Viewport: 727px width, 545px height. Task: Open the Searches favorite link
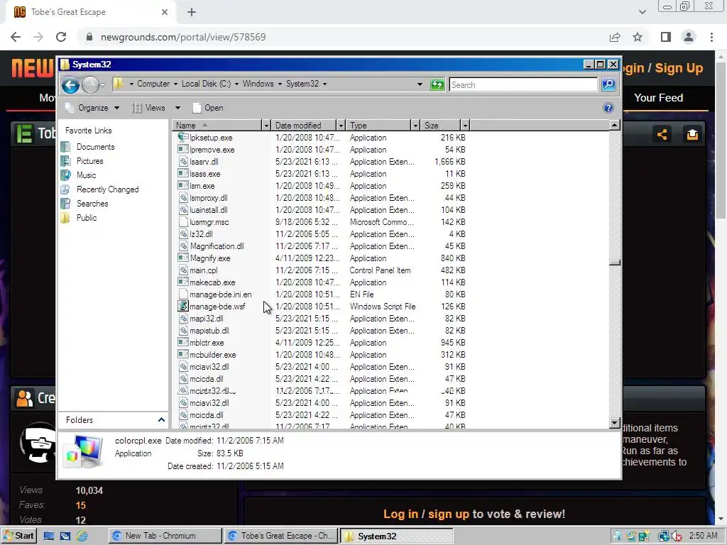(x=92, y=204)
